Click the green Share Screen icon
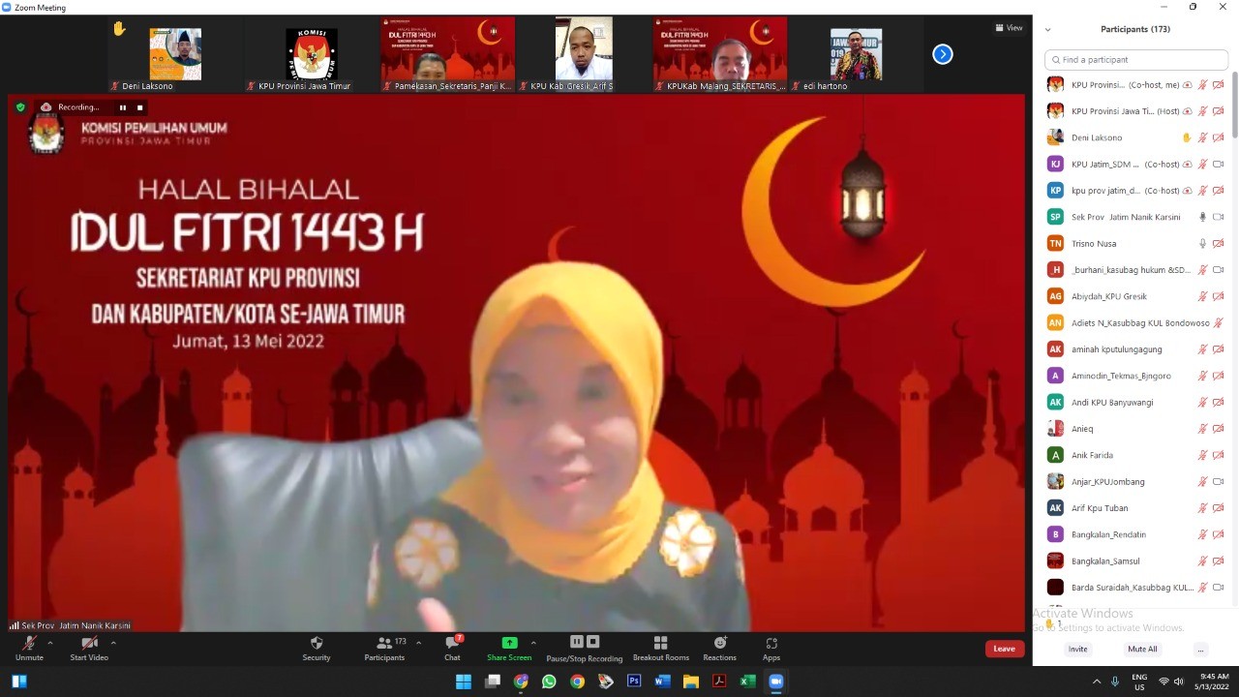The width and height of the screenshot is (1239, 697). pyautogui.click(x=509, y=643)
